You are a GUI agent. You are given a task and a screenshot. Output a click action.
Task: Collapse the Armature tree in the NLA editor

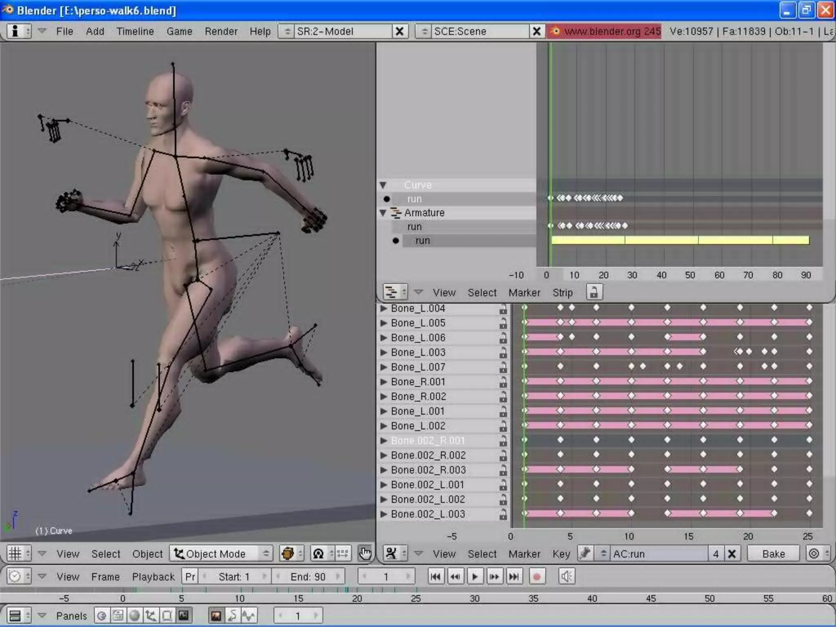(383, 213)
